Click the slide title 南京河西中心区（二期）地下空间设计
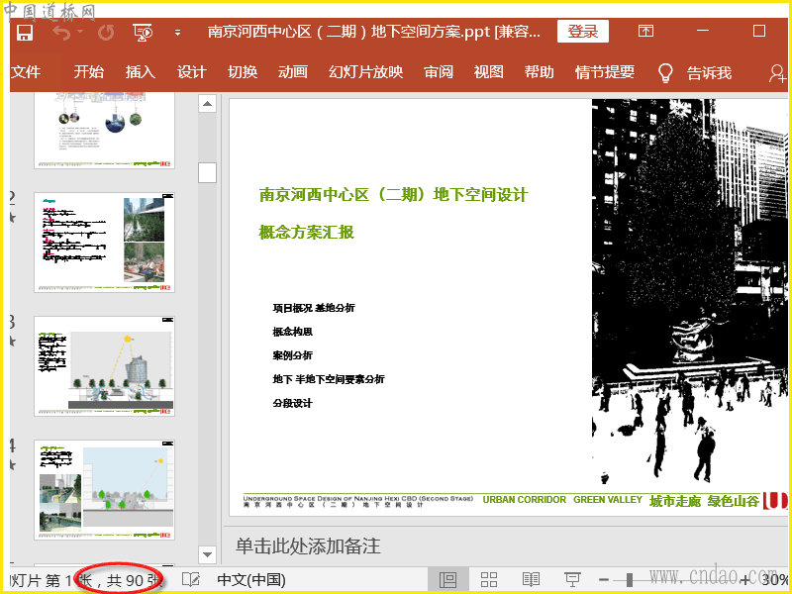792x594 pixels. tap(393, 194)
